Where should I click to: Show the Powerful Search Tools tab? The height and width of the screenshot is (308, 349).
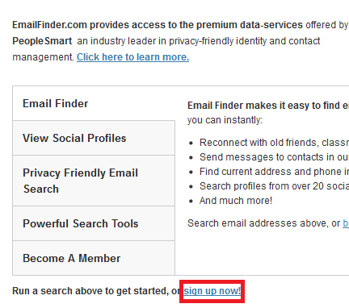(x=94, y=223)
